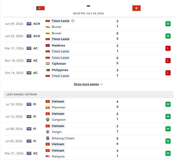Click the Timor-Leste flag in the header
The height and width of the screenshot is (160, 176).
41,8
